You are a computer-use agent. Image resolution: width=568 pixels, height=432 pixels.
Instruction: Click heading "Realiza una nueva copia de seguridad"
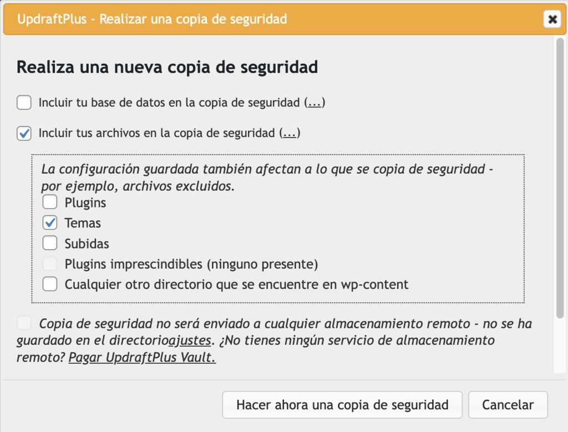[x=166, y=67]
